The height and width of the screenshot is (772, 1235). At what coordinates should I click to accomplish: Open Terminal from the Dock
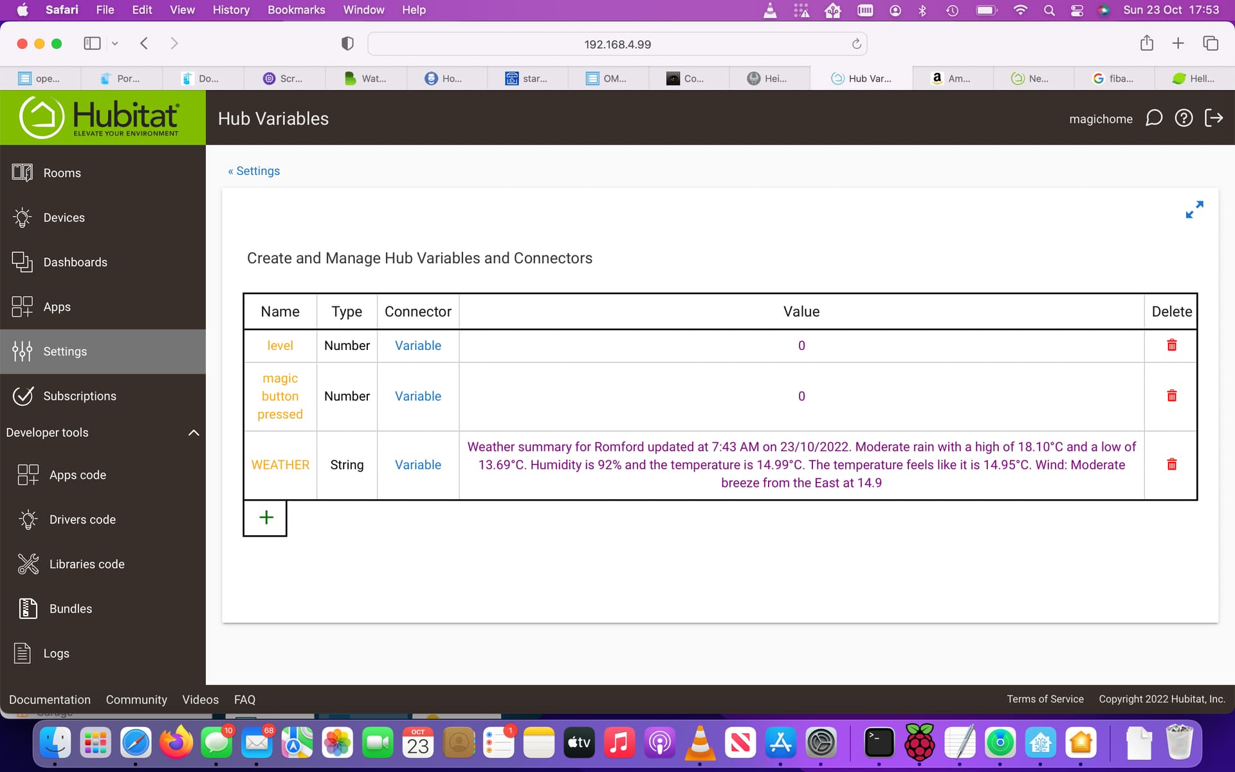pos(879,743)
